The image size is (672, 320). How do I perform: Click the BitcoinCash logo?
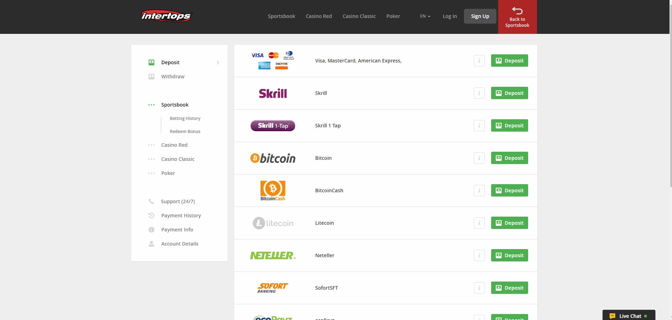click(x=273, y=191)
